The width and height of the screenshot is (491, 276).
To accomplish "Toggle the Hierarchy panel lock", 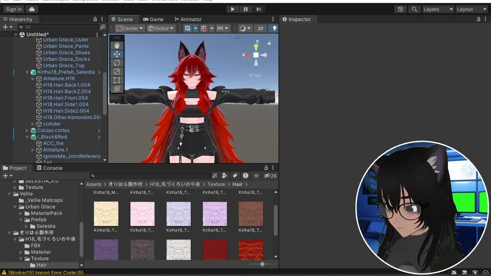I will pos(95,19).
